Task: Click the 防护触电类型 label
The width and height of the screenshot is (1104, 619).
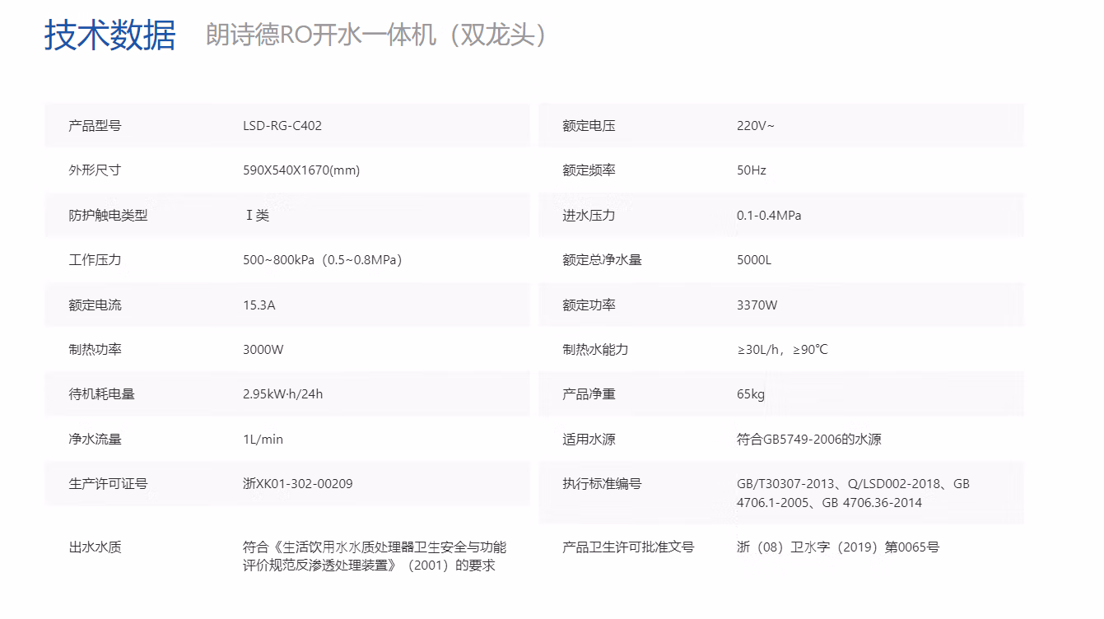Action: [108, 216]
